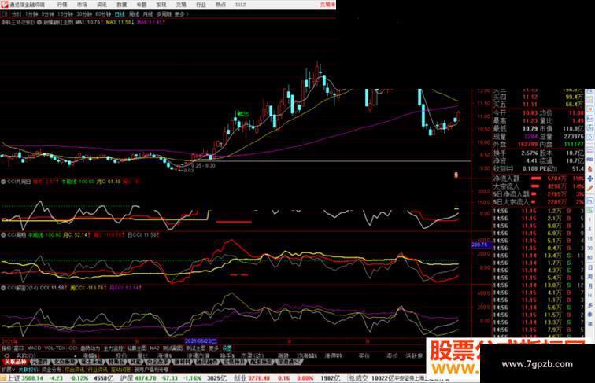Apply the MA2 indicator
Viewport: 595px width, 383px height.
(154, 348)
